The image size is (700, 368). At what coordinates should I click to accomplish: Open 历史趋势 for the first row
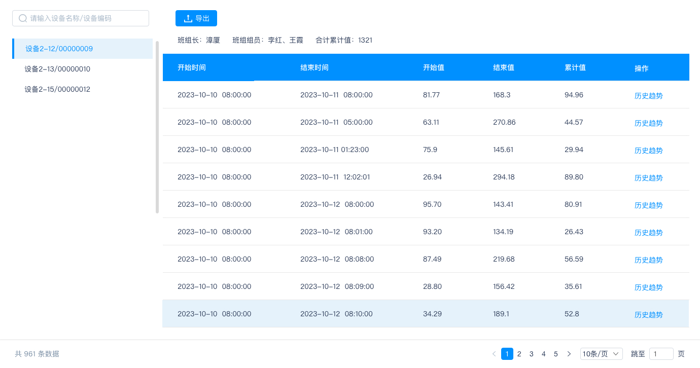click(x=648, y=95)
